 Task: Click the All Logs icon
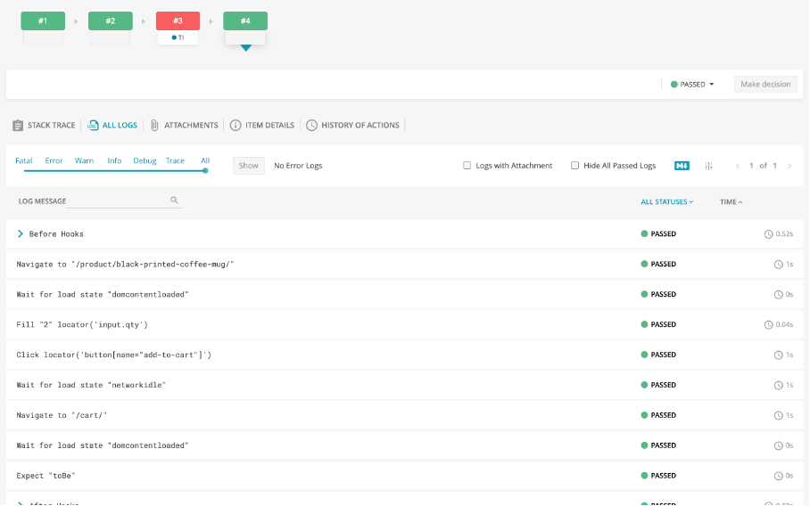(93, 126)
